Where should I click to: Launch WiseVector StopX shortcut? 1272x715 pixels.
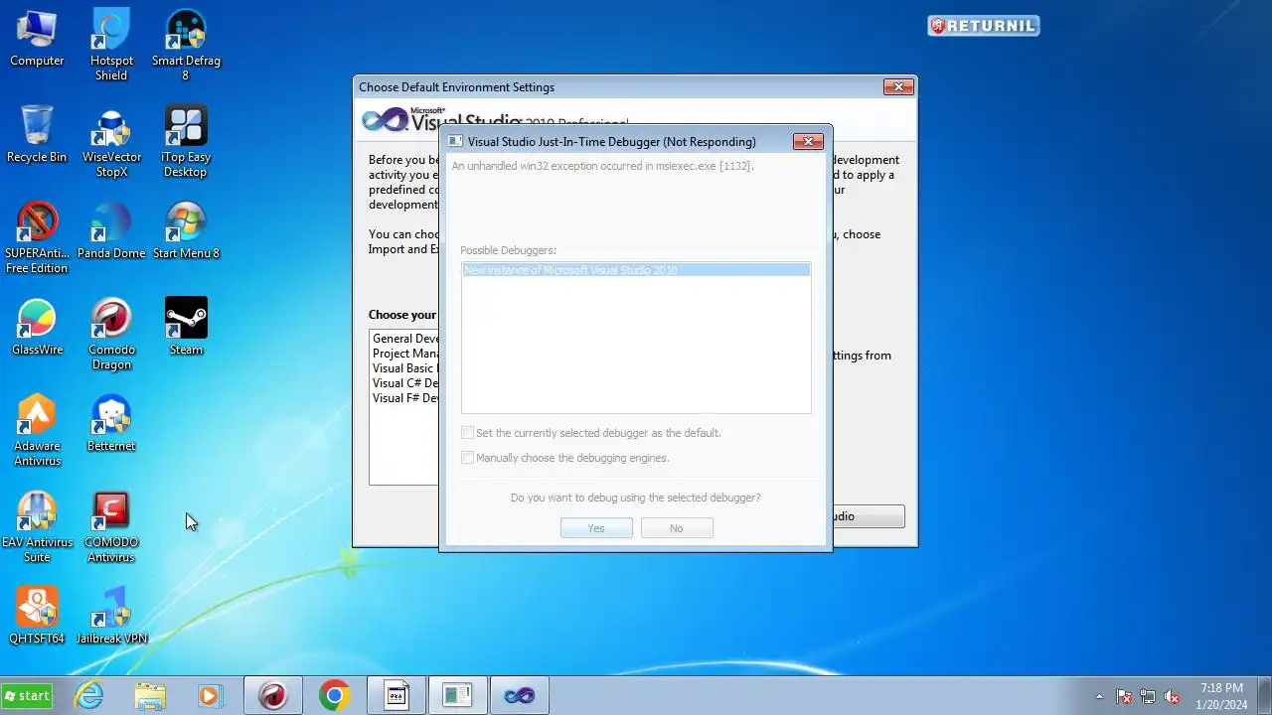[111, 142]
